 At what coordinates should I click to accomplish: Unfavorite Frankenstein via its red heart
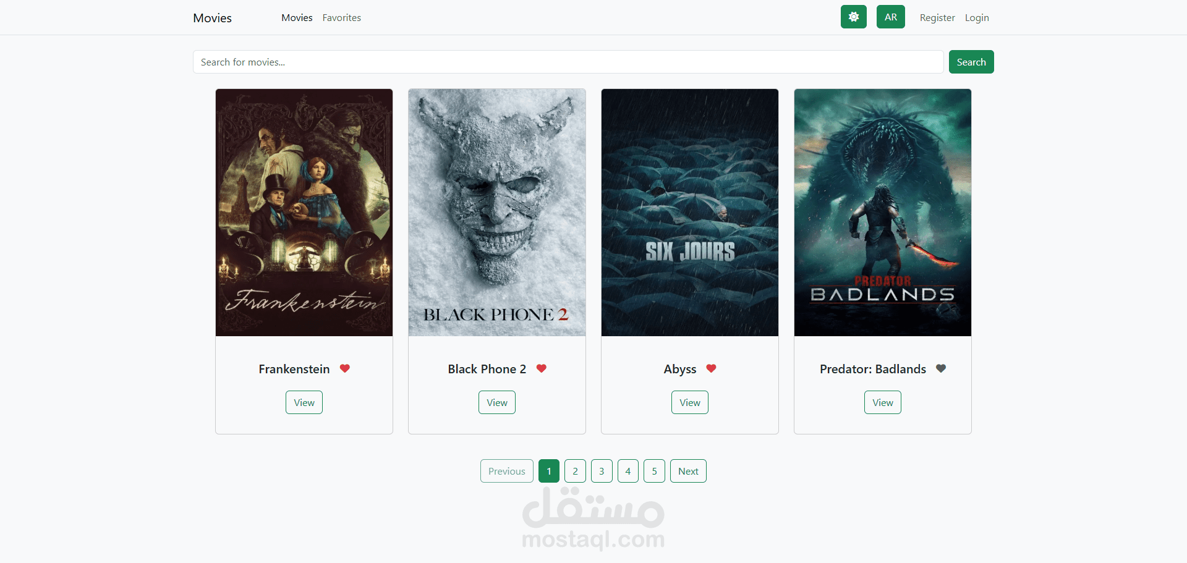click(x=345, y=368)
